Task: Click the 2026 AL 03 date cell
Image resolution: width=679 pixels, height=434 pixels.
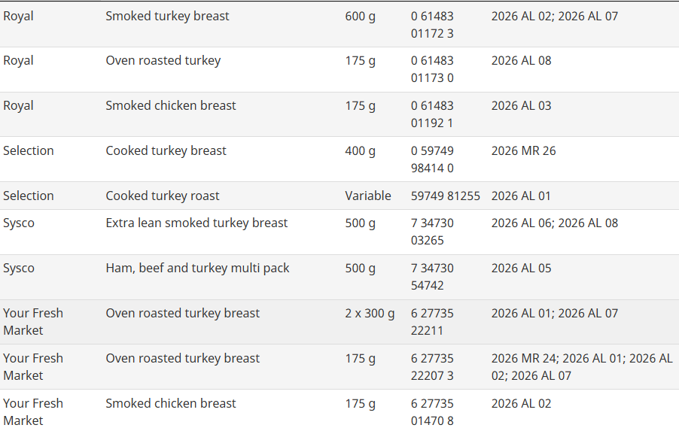Action: pyautogui.click(x=521, y=105)
